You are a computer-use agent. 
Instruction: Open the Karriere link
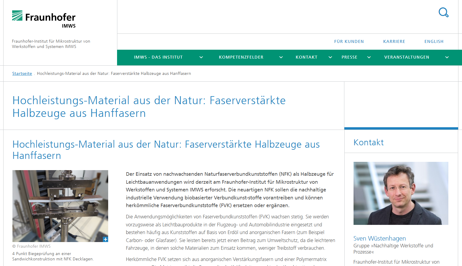tap(394, 42)
